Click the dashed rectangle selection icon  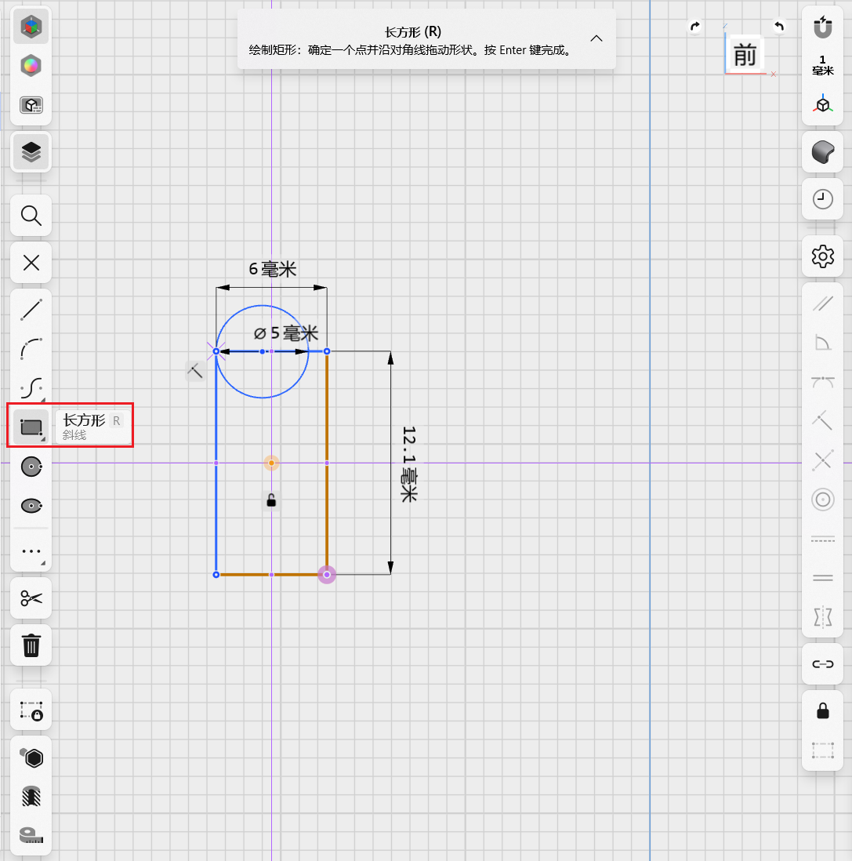[x=822, y=750]
